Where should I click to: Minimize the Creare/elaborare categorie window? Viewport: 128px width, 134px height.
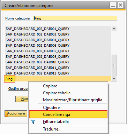[x=113, y=5]
